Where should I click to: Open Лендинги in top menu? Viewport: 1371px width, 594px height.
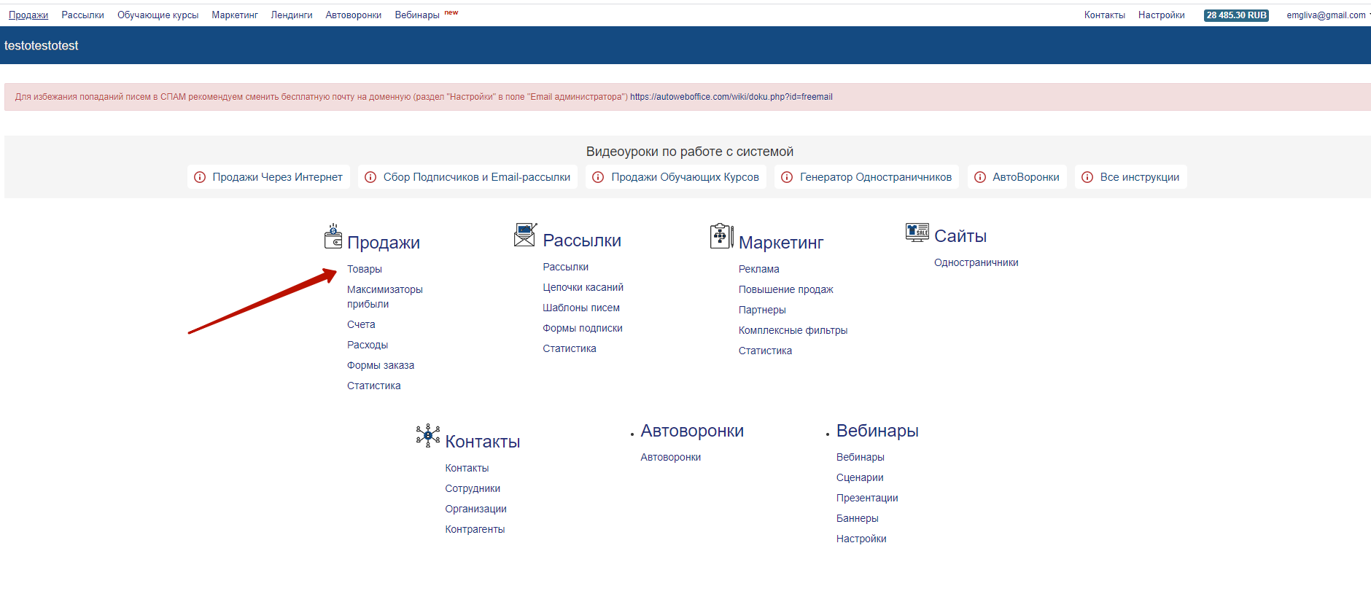(x=292, y=15)
